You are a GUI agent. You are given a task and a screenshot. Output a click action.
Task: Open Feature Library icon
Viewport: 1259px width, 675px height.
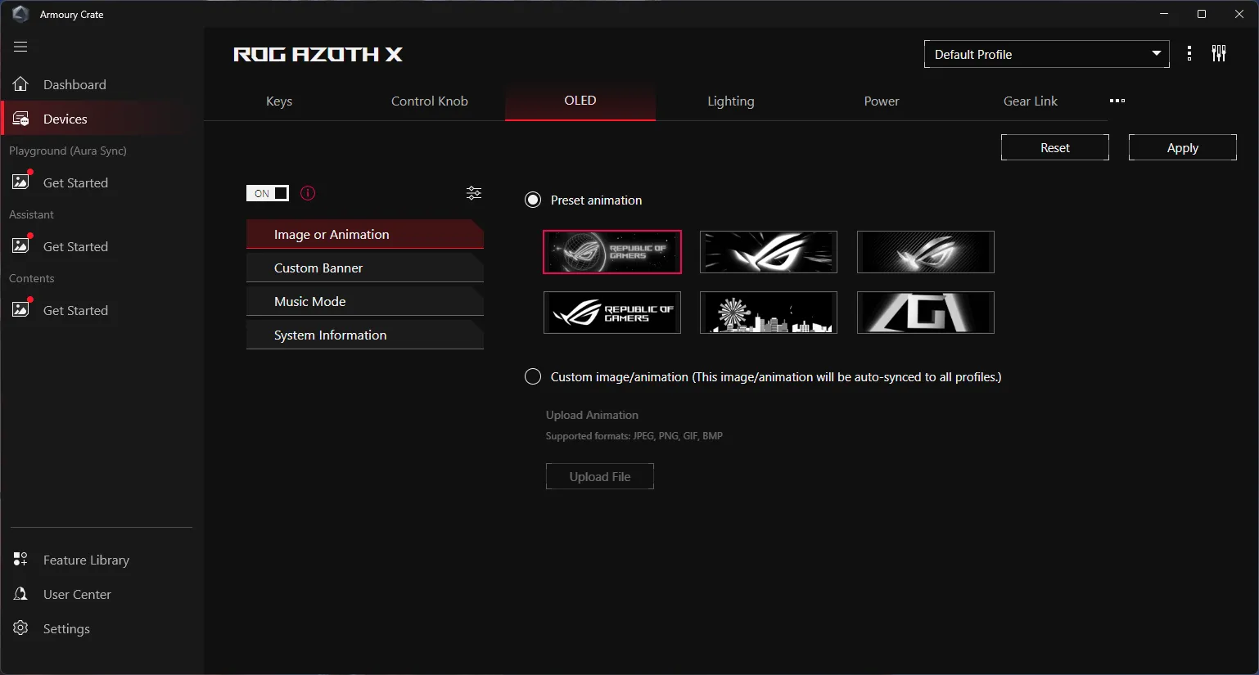(20, 560)
